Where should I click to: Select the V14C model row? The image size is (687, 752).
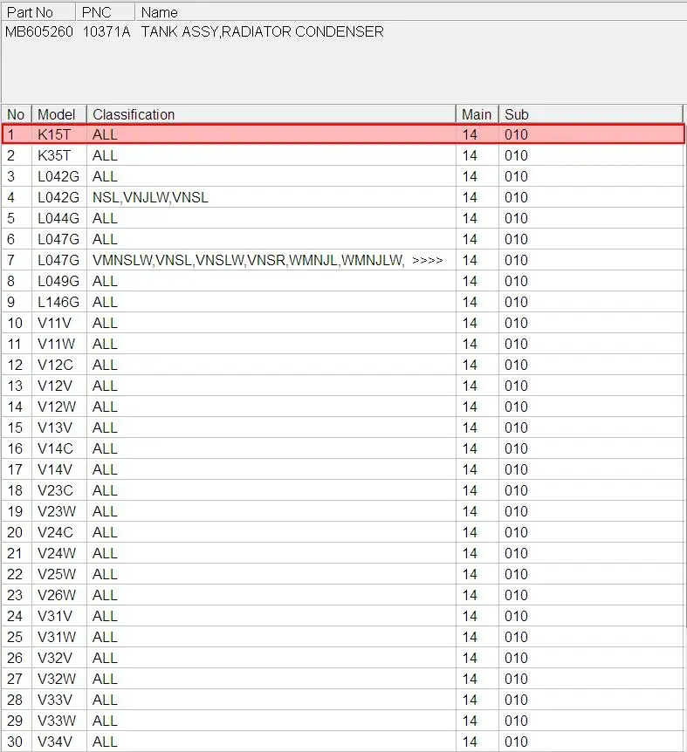(343, 449)
